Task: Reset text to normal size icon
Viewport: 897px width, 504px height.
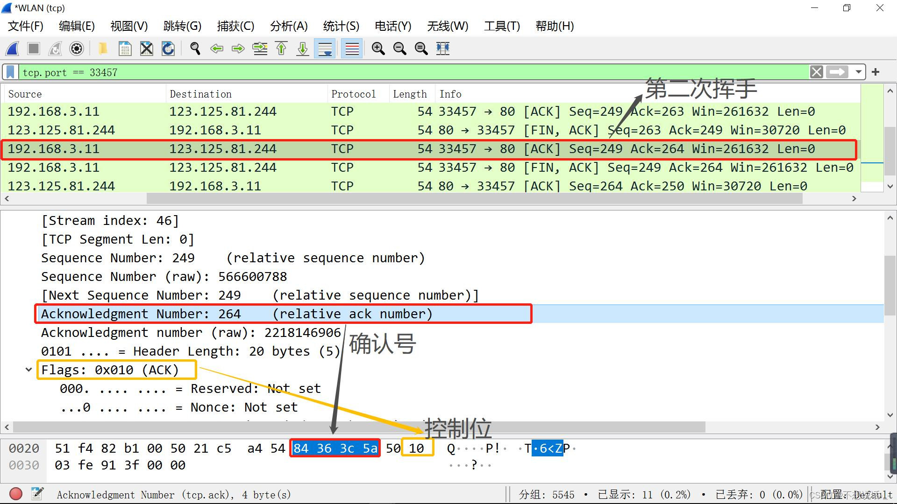Action: coord(421,49)
